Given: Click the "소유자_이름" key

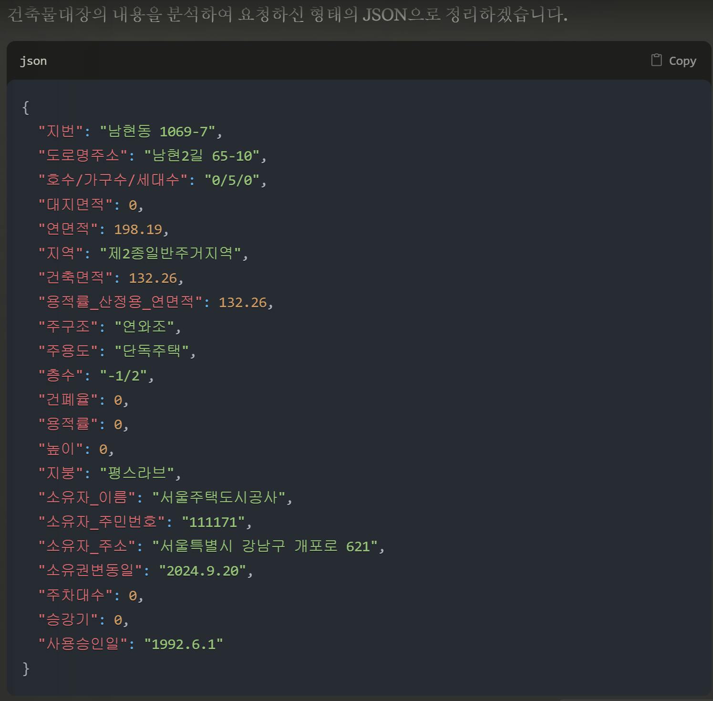Looking at the screenshot, I should 87,497.
